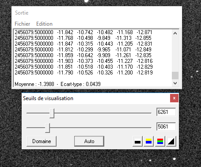The height and width of the screenshot is (167, 201).
Task: Click the scroll down arrow in Sortie window
Action: pyautogui.click(x=175, y=83)
